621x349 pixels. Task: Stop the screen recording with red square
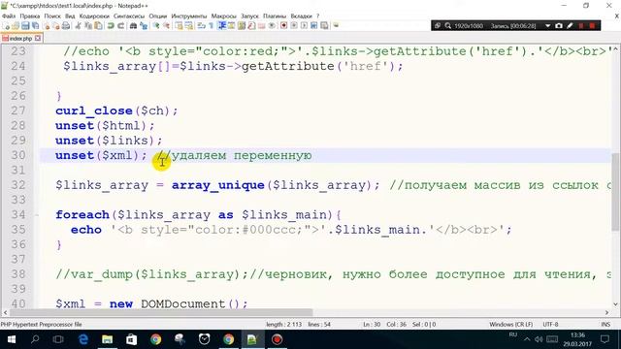[x=592, y=26]
